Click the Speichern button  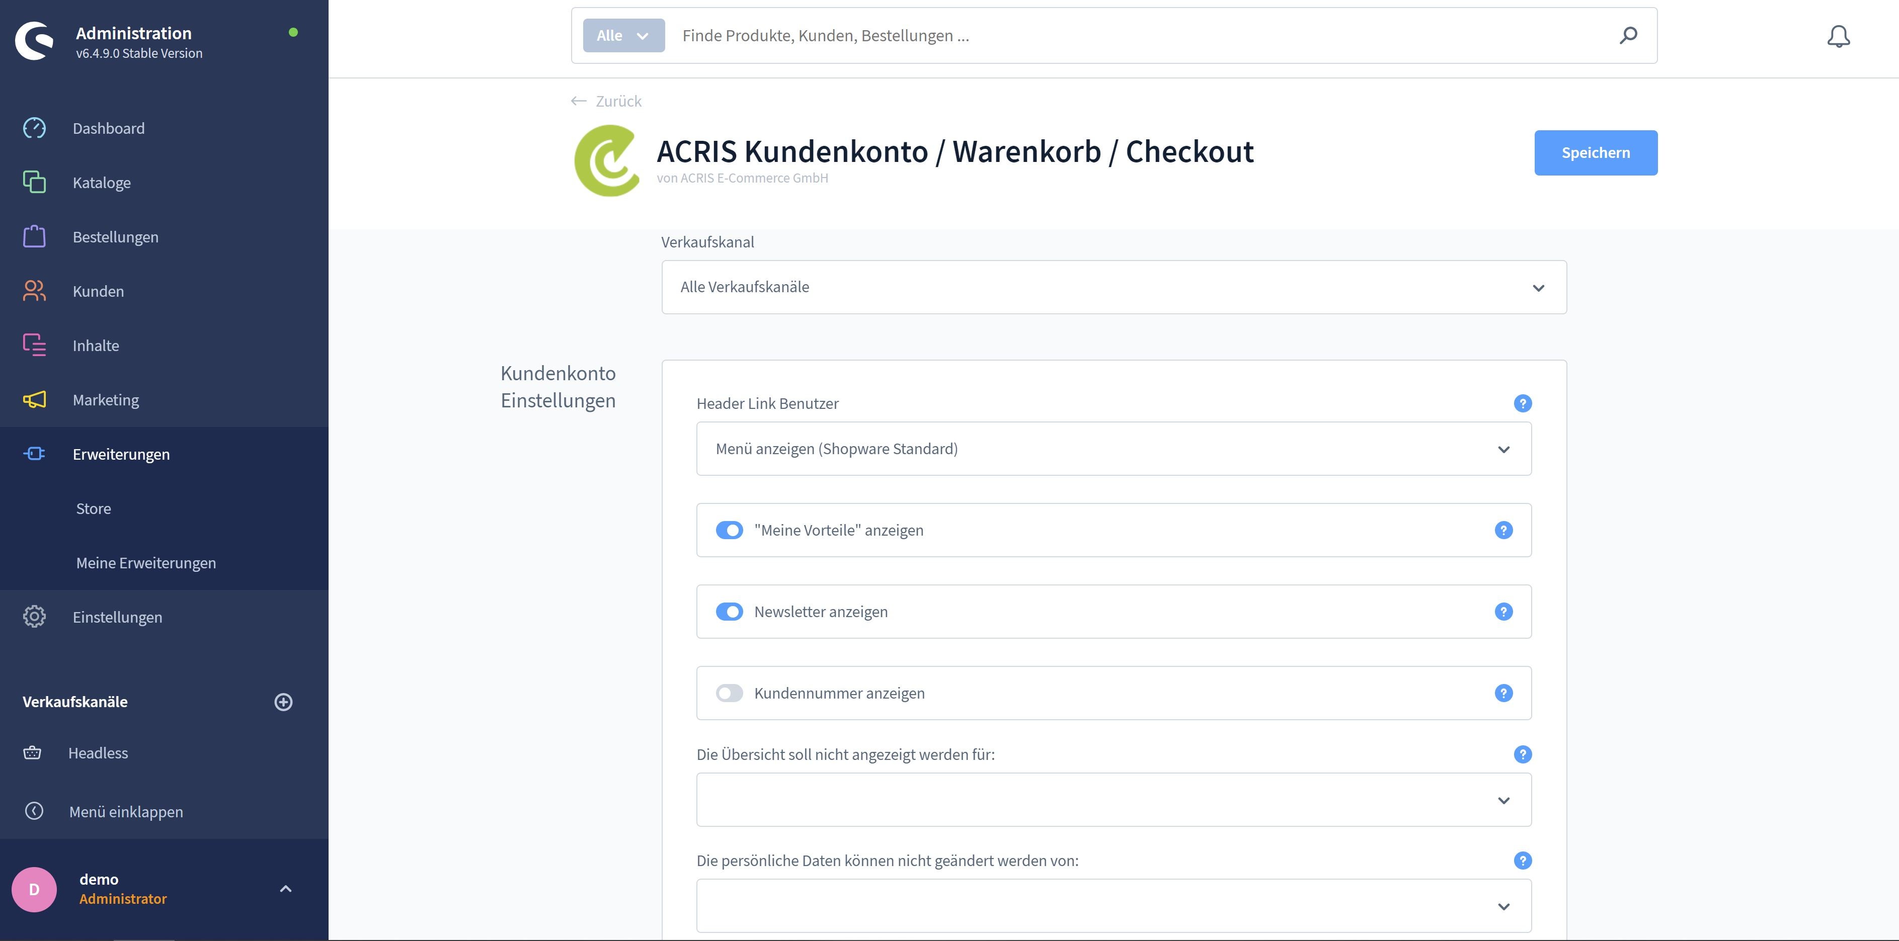point(1595,152)
